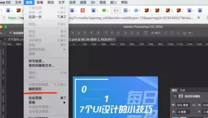Click the Distribute vertical centers icon

[112, 33]
